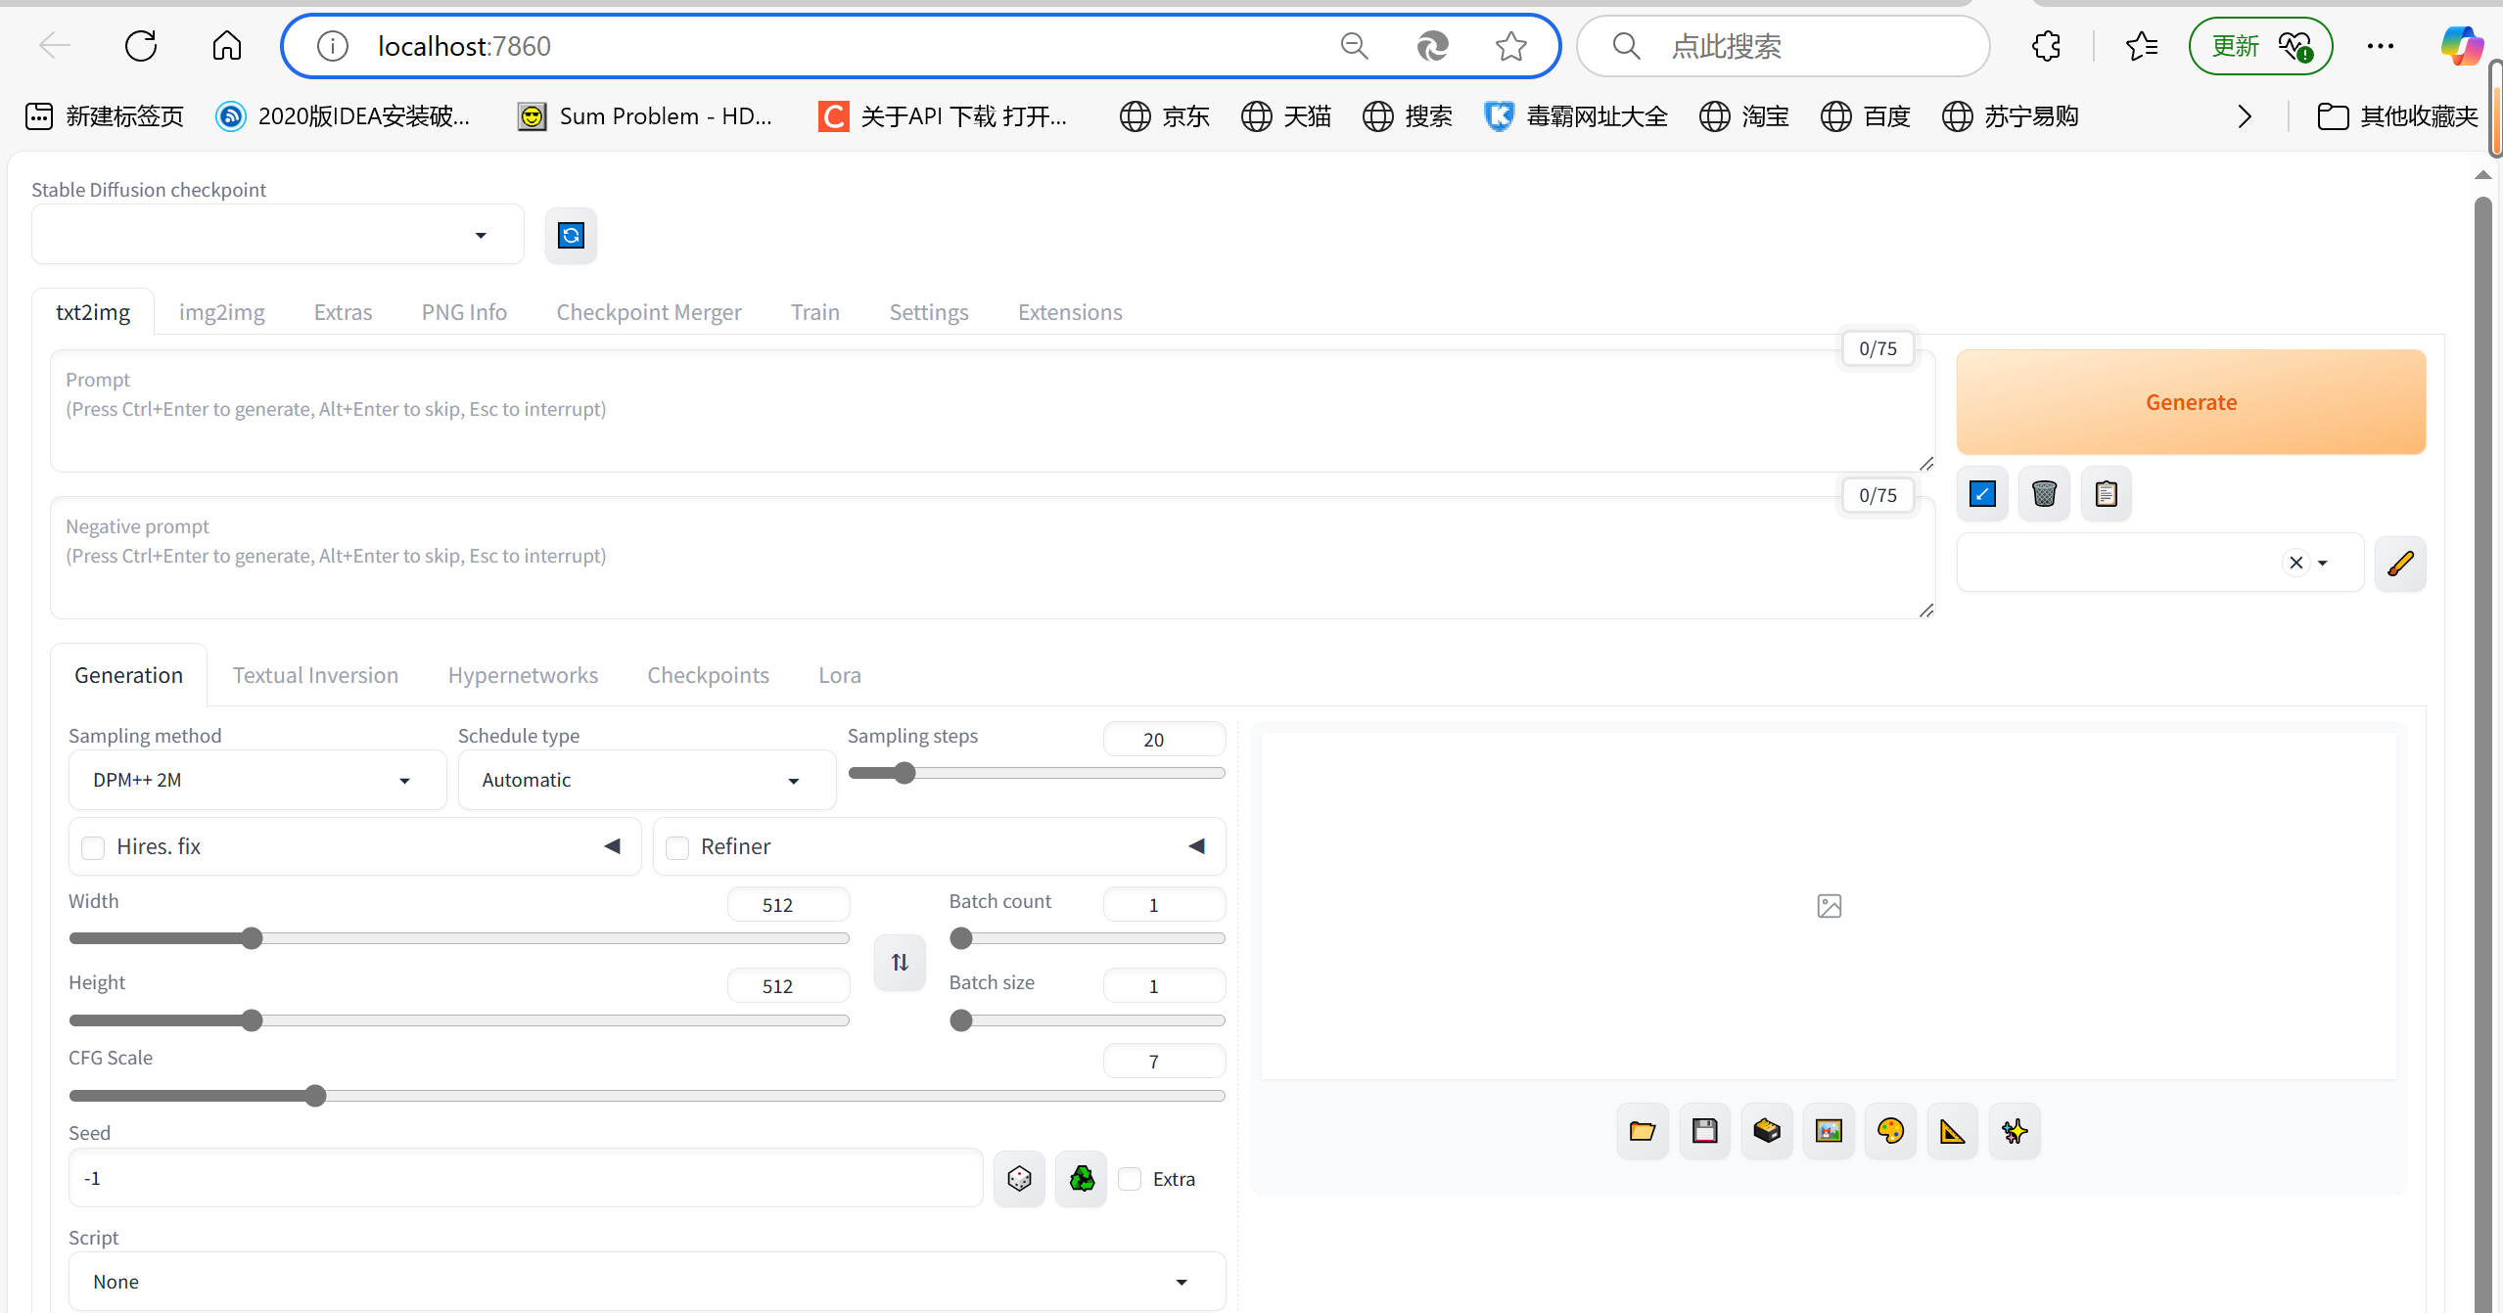This screenshot has height=1313, width=2503.
Task: Click the clipboard apply styles icon
Action: pos(2106,494)
